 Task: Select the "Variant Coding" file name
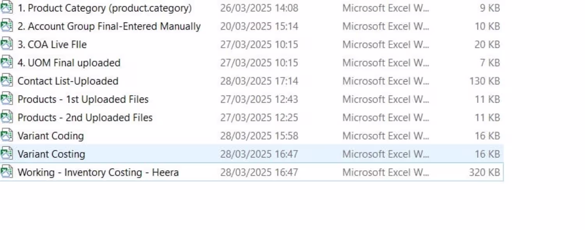(51, 136)
